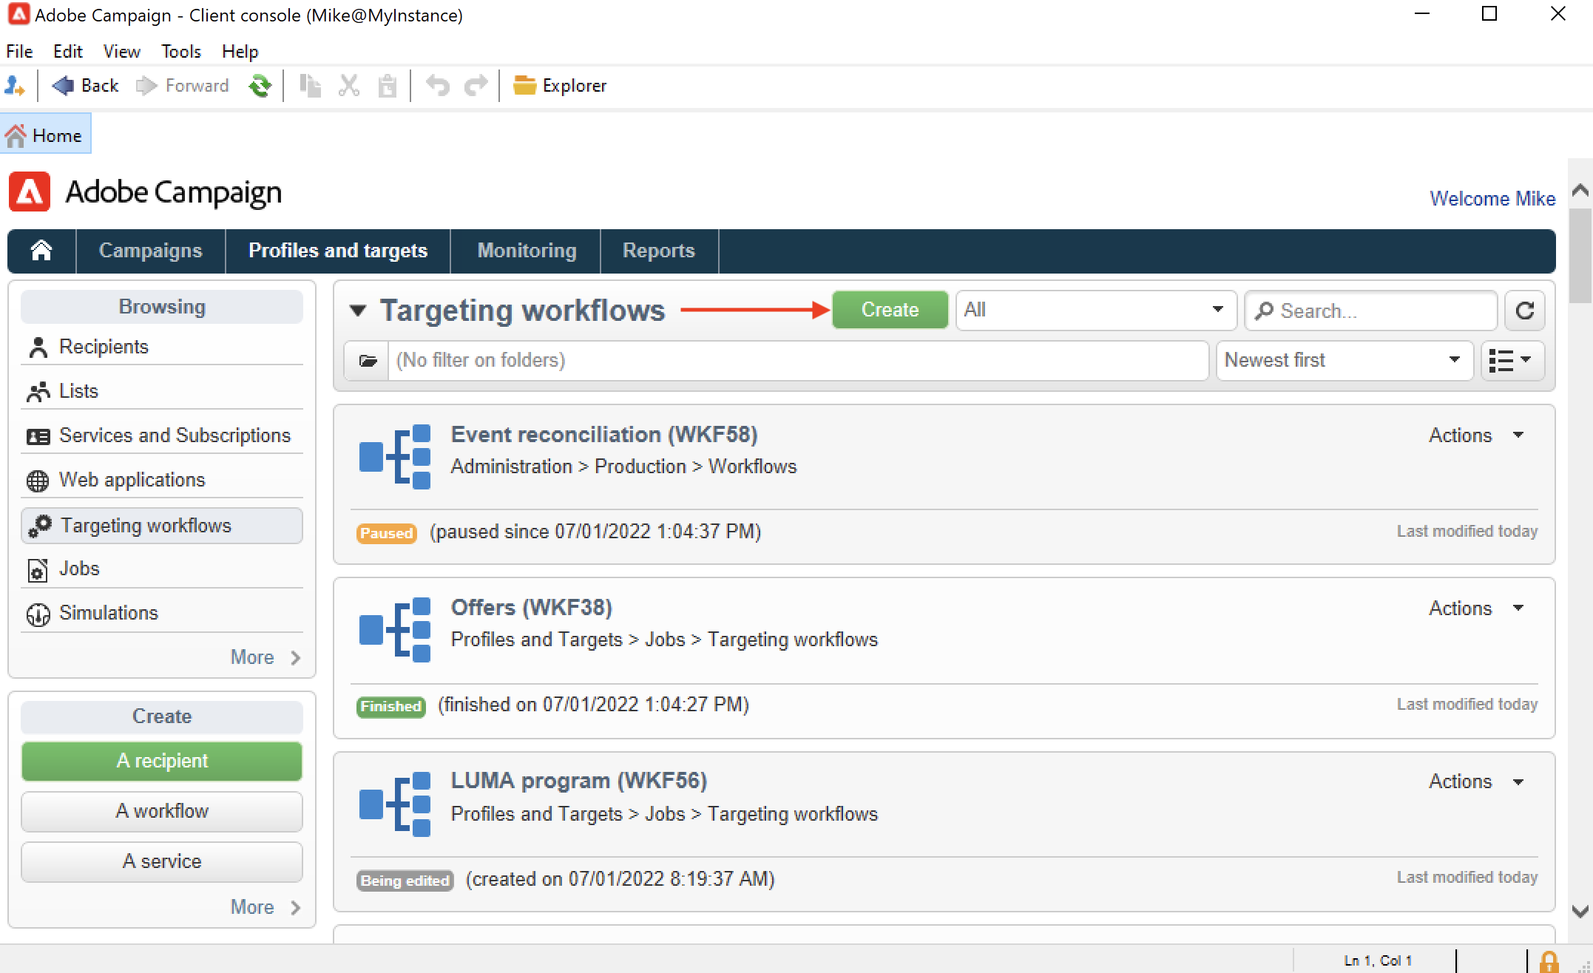Image resolution: width=1593 pixels, height=973 pixels.
Task: Open the Newest first sort dropdown
Action: click(1345, 361)
